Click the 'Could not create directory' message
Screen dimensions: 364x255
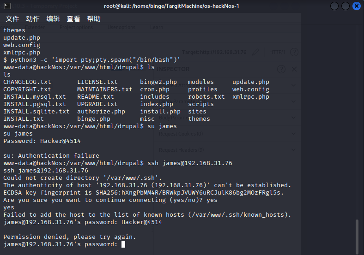(x=83, y=178)
